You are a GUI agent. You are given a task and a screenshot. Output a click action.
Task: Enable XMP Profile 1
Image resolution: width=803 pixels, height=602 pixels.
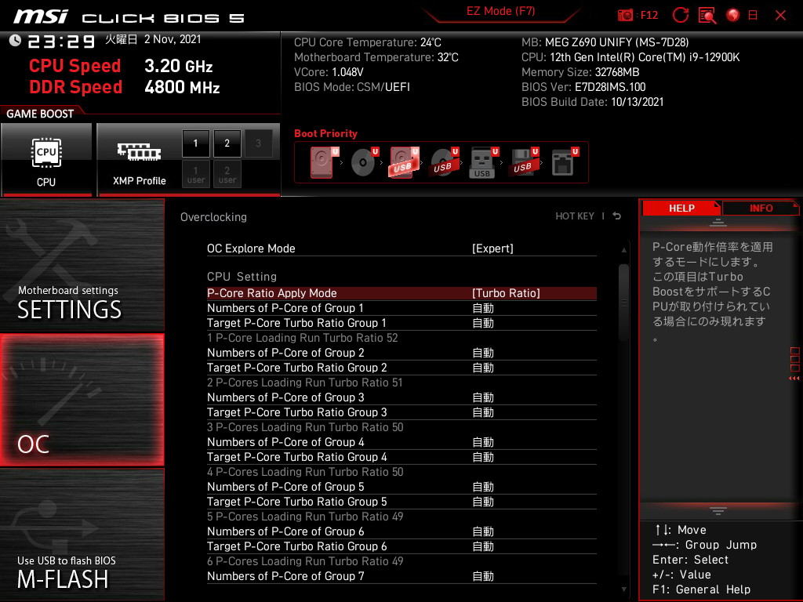(x=195, y=143)
